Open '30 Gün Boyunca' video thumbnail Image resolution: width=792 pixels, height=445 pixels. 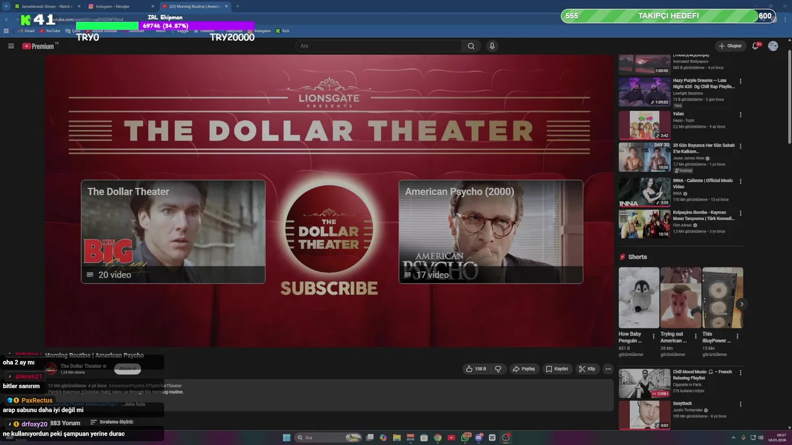(x=644, y=157)
